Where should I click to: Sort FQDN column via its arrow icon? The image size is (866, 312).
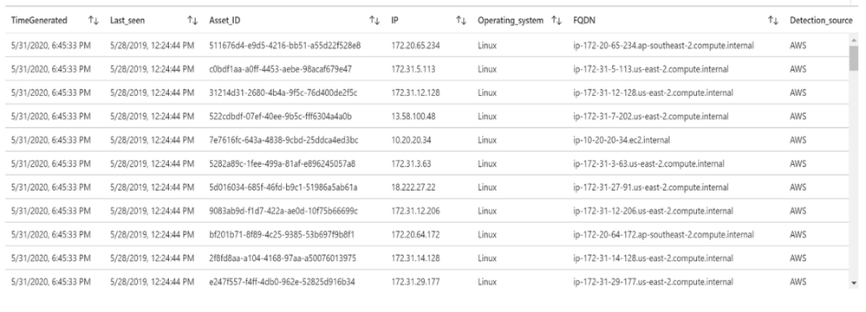pos(773,21)
